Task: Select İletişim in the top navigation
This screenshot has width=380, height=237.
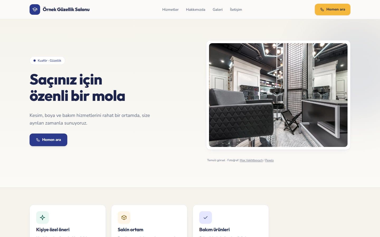Action: click(236, 9)
